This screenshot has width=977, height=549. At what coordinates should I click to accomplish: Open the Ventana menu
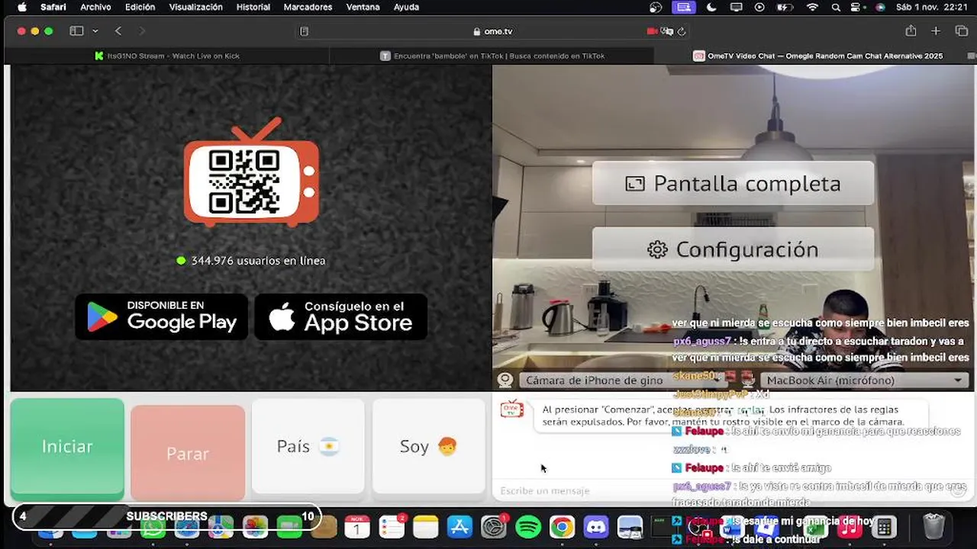tap(363, 7)
